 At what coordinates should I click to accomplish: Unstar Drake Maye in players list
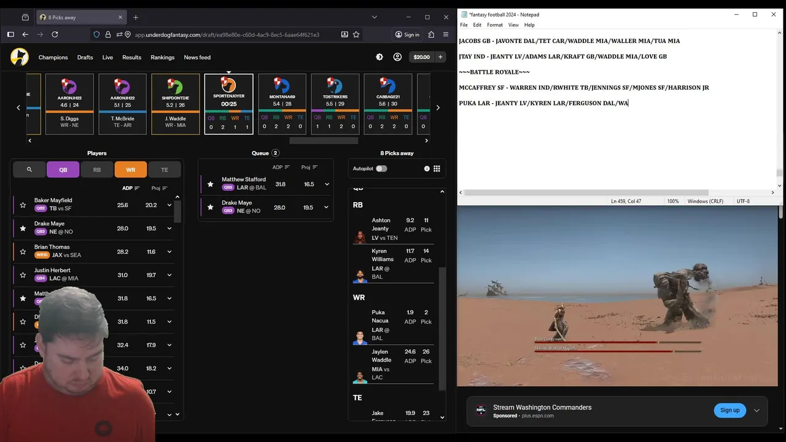click(23, 228)
